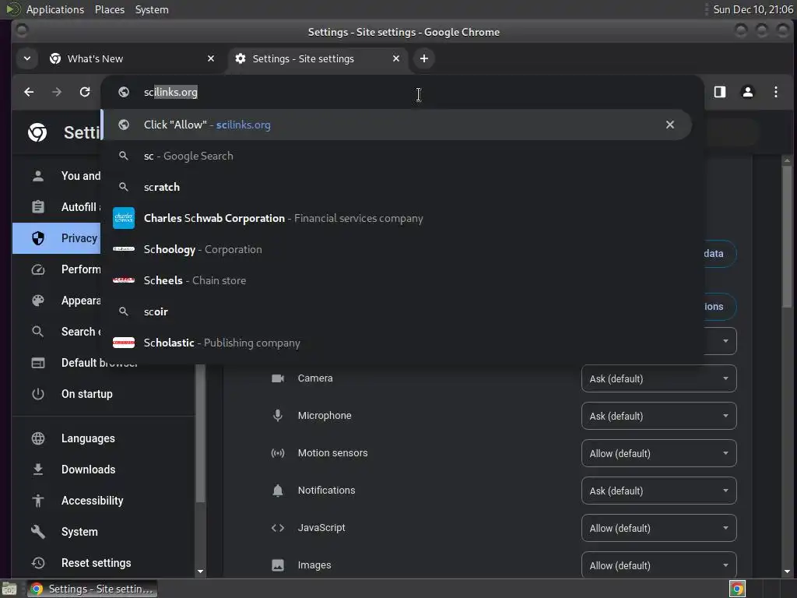797x598 pixels.
Task: Open the Microphone Ask (default) dropdown
Action: click(x=658, y=416)
